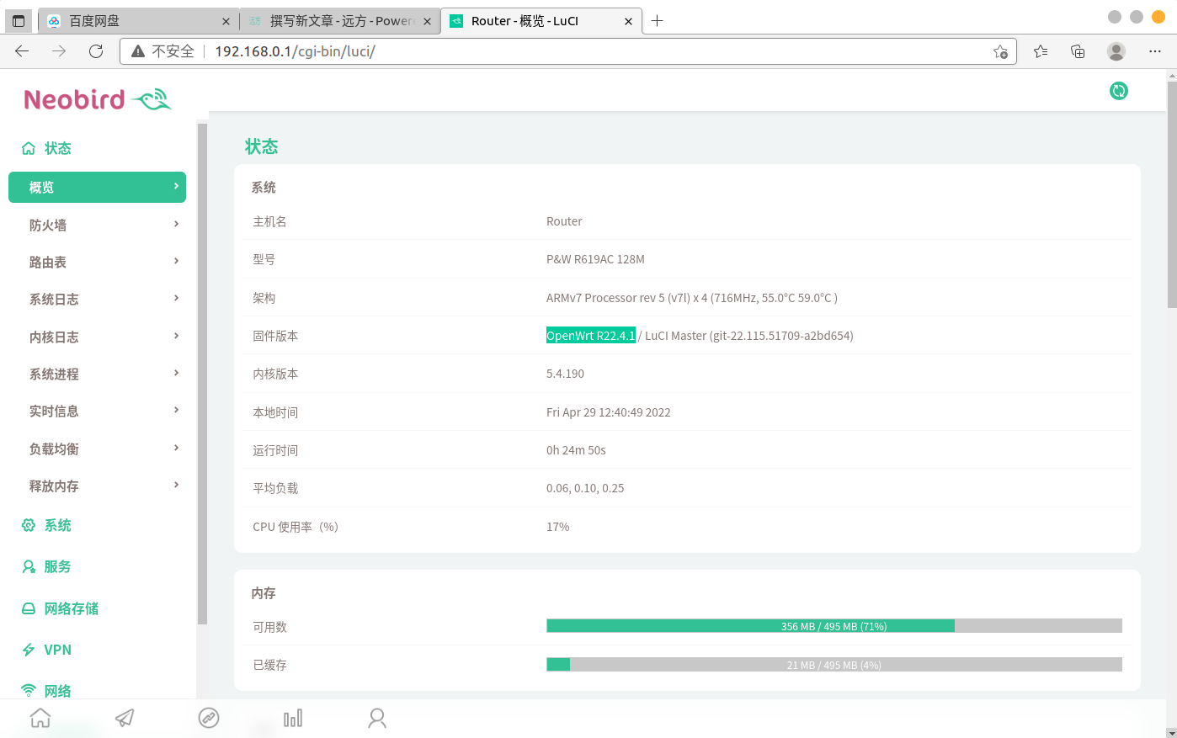The height and width of the screenshot is (738, 1177).
Task: Click the 服务 sidebar section
Action: pos(57,566)
